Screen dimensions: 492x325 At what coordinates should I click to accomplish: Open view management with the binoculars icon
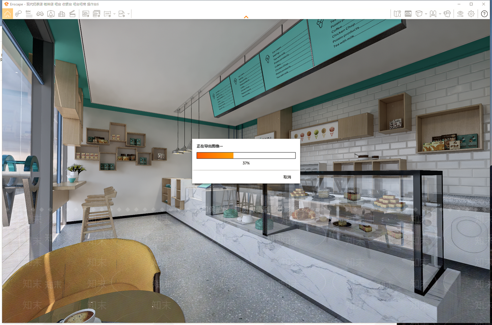(x=40, y=14)
